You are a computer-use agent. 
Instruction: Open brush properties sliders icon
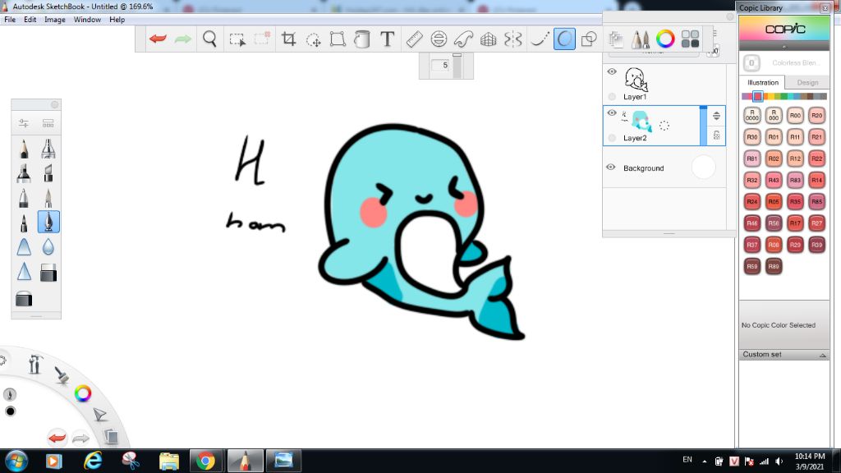click(x=24, y=123)
